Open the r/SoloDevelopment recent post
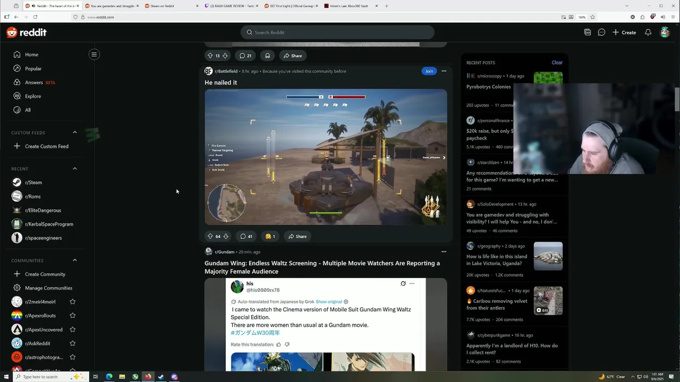 (512, 218)
